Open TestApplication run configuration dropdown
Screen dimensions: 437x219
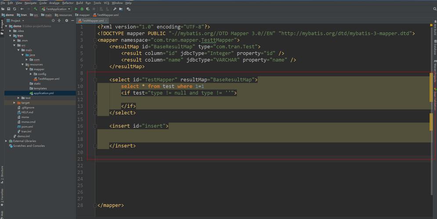coord(56,9)
